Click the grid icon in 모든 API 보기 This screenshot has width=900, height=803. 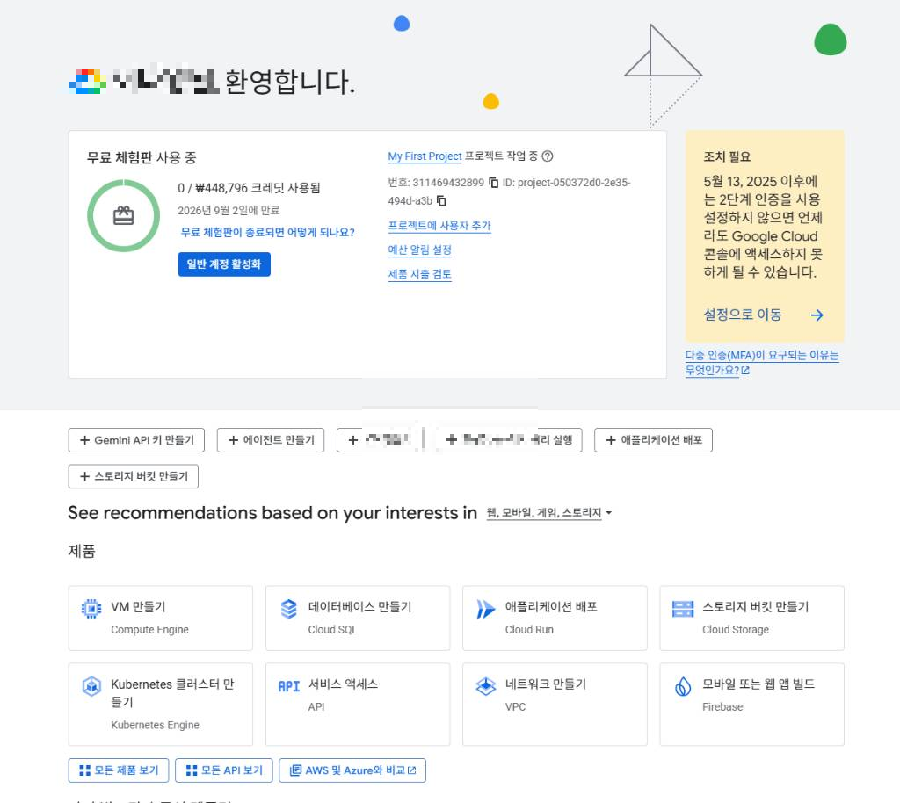tap(192, 770)
